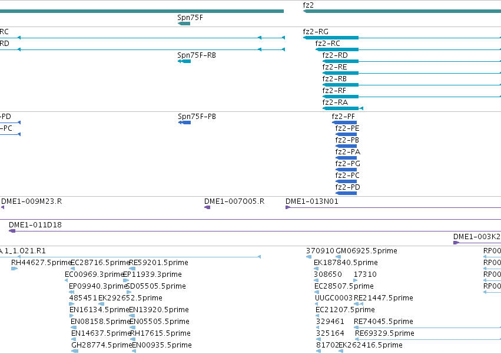Select EST EK262416.5prime
Screen dimensions: 501x354
(x=341, y=351)
